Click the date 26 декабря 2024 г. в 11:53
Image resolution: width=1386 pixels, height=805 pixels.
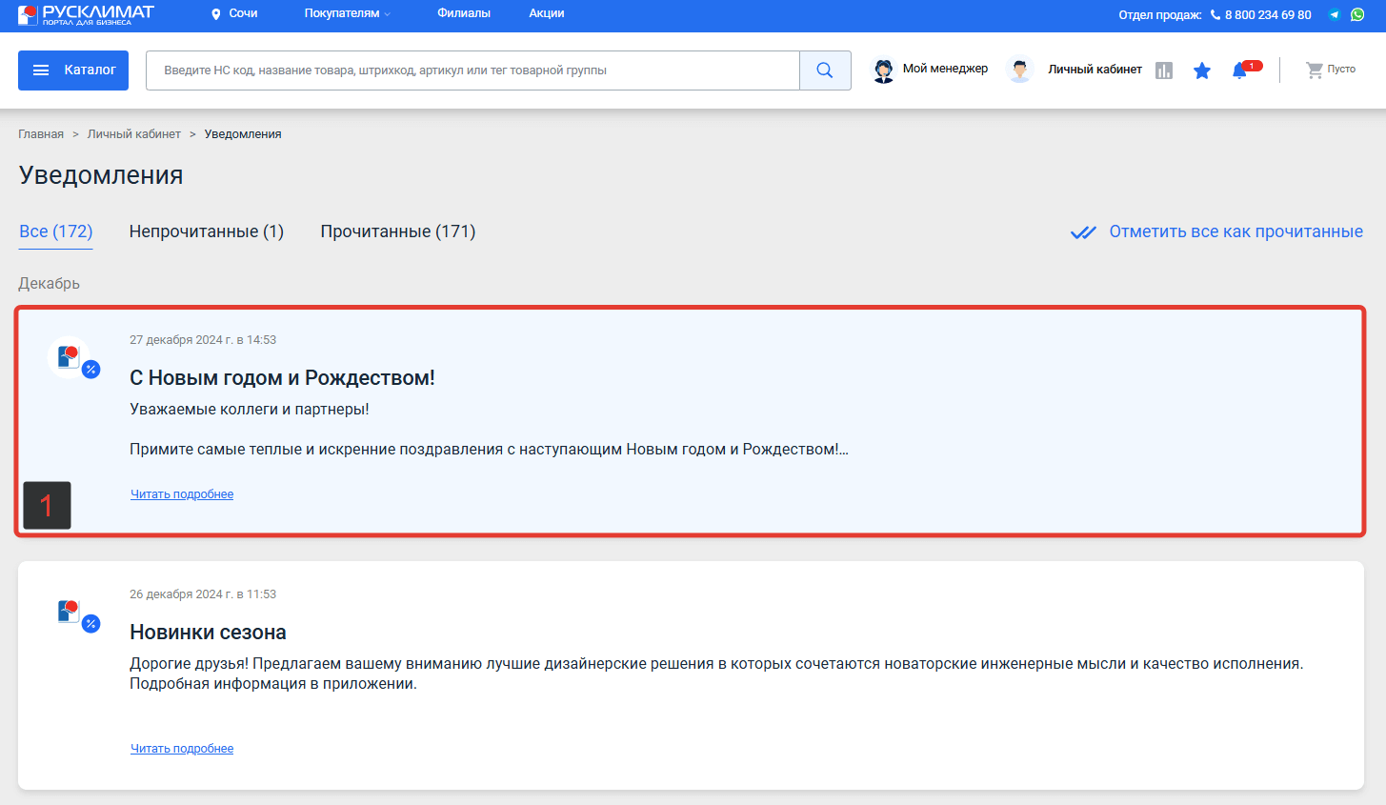pos(203,594)
